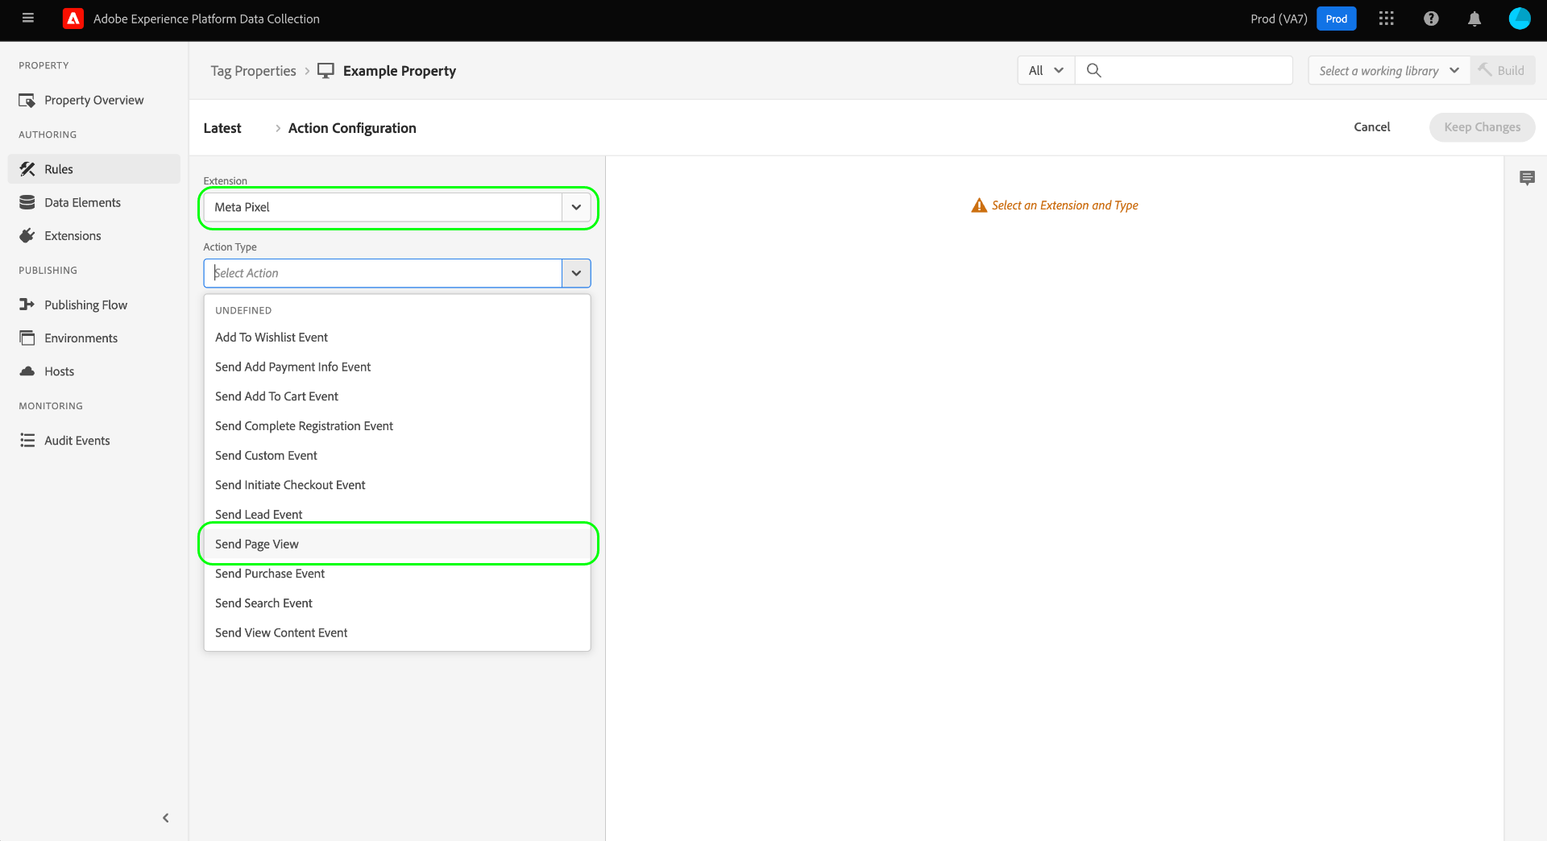
Task: Open Publishing Flow page
Action: tap(94, 304)
